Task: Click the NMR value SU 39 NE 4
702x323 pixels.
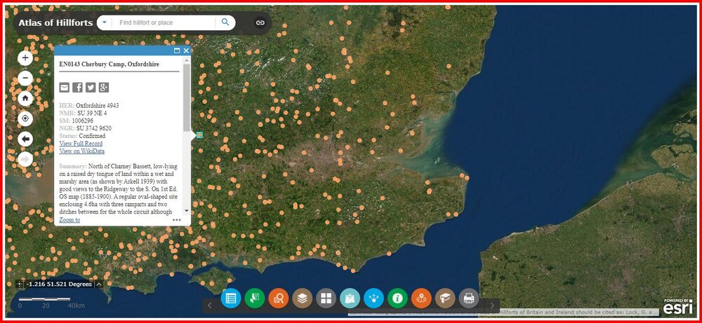Action: tap(92, 113)
